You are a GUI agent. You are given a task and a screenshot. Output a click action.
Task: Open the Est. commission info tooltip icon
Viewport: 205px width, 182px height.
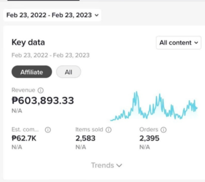(48, 130)
